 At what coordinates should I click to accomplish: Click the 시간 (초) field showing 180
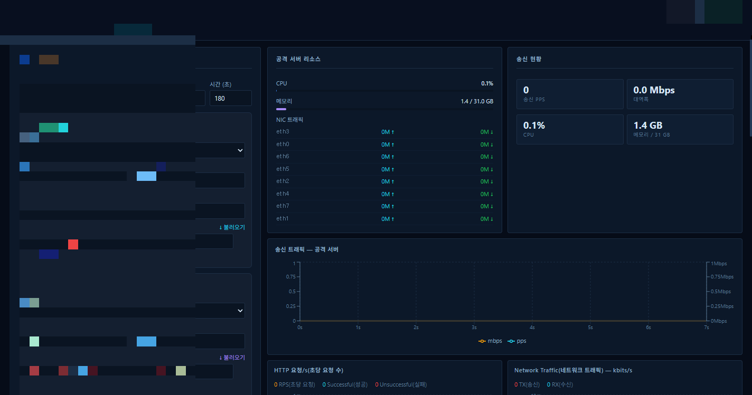[230, 98]
